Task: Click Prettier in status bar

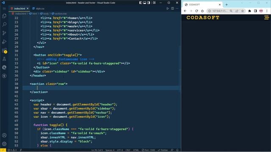Action: (163, 150)
